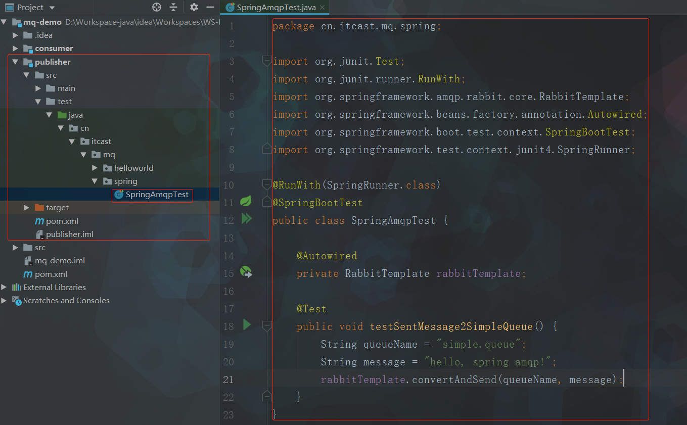Click the line number 12 in the gutter
Viewport: 687px width, 425px height.
click(228, 220)
